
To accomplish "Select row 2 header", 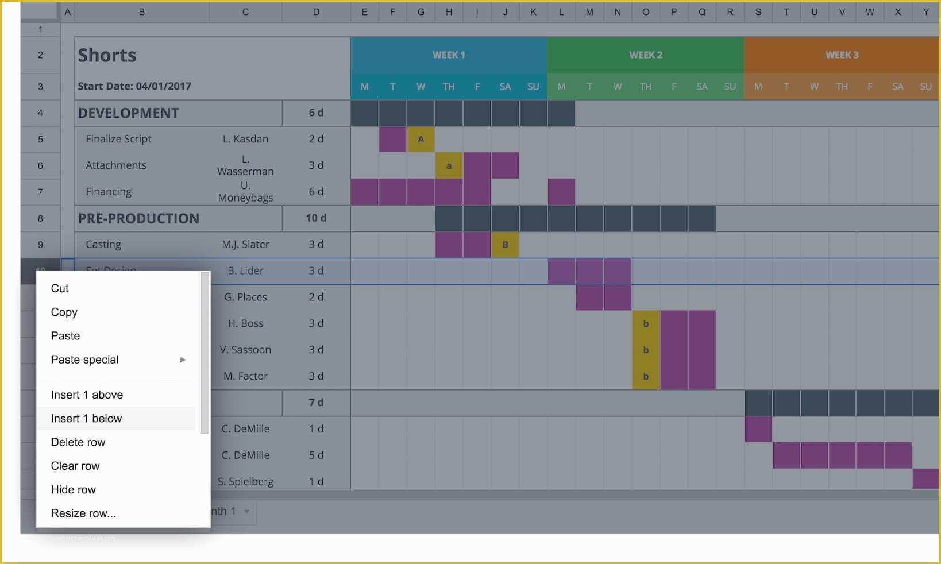I will [40, 55].
